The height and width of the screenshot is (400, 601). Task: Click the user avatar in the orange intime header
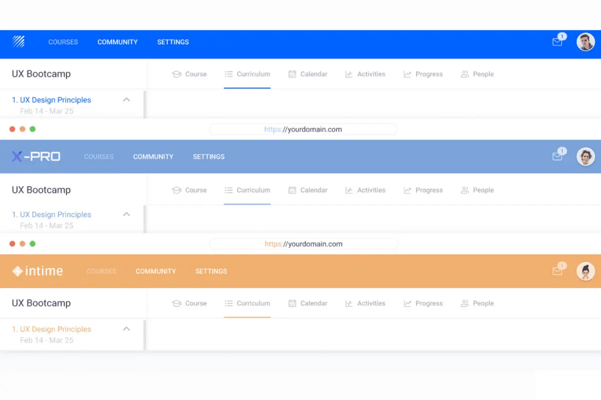coord(585,271)
